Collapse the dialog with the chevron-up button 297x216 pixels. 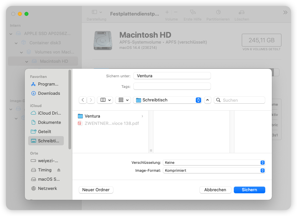click(x=208, y=100)
